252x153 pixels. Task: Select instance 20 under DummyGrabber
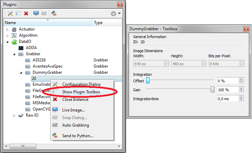(x=77, y=79)
